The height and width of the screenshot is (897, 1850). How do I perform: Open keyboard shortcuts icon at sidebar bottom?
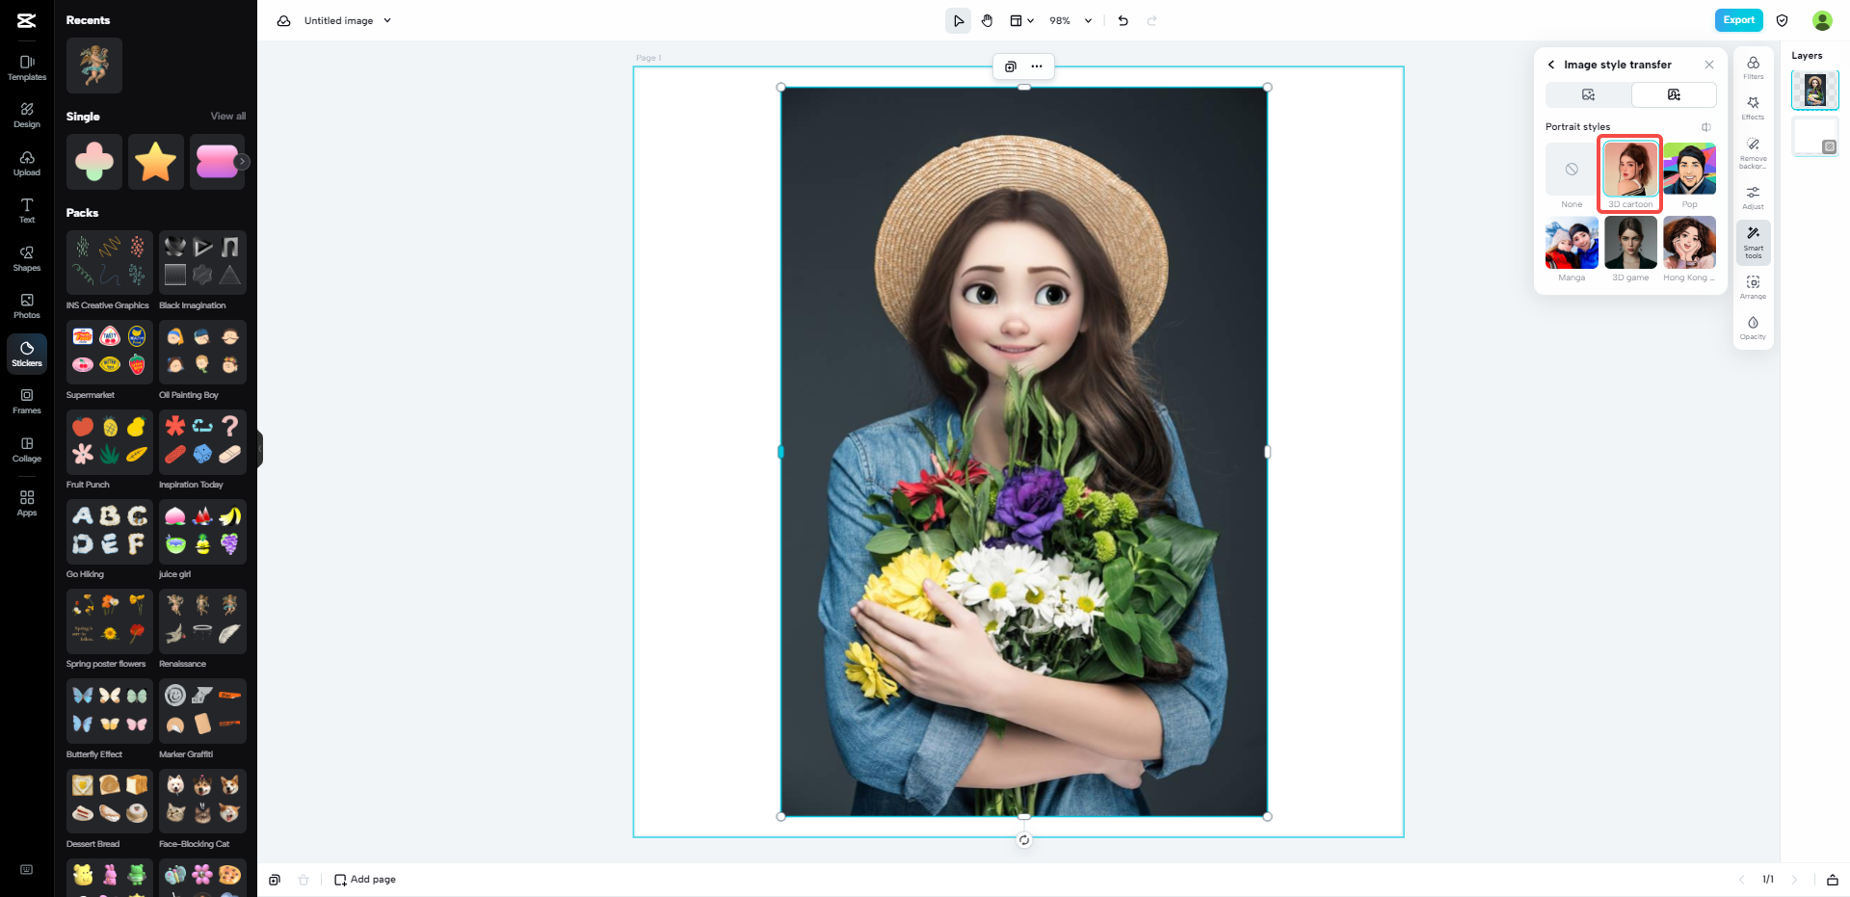[27, 870]
